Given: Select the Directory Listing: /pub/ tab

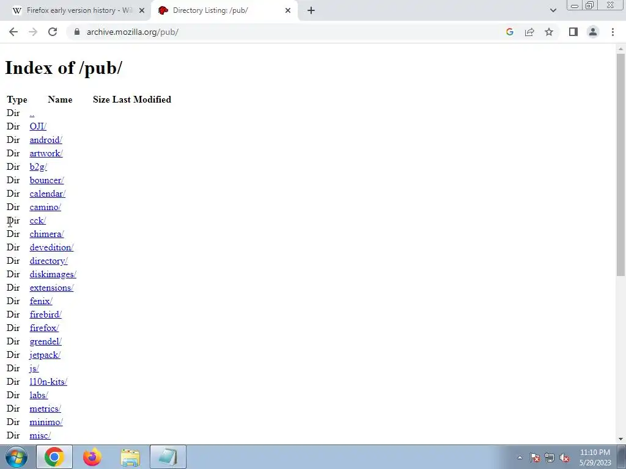Looking at the screenshot, I should pyautogui.click(x=224, y=10).
